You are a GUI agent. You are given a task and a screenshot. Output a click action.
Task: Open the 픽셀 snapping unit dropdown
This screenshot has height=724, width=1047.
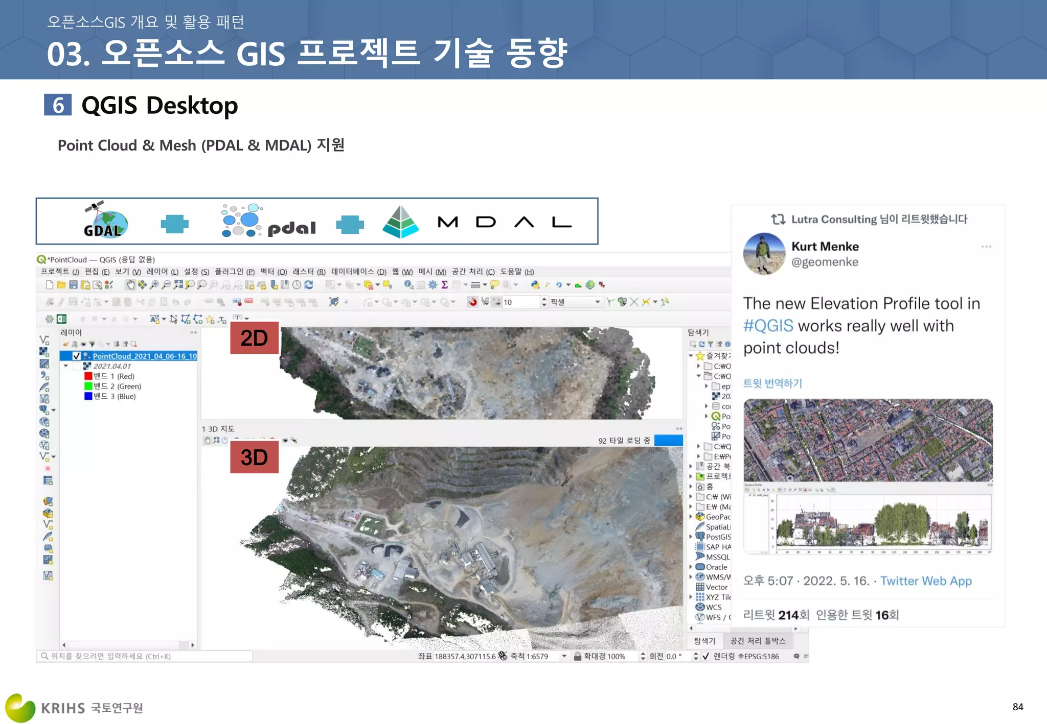pyautogui.click(x=597, y=302)
